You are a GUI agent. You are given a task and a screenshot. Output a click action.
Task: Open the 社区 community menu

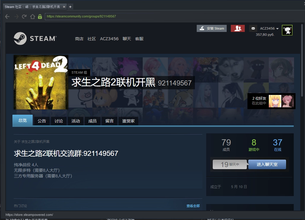pyautogui.click(x=92, y=39)
